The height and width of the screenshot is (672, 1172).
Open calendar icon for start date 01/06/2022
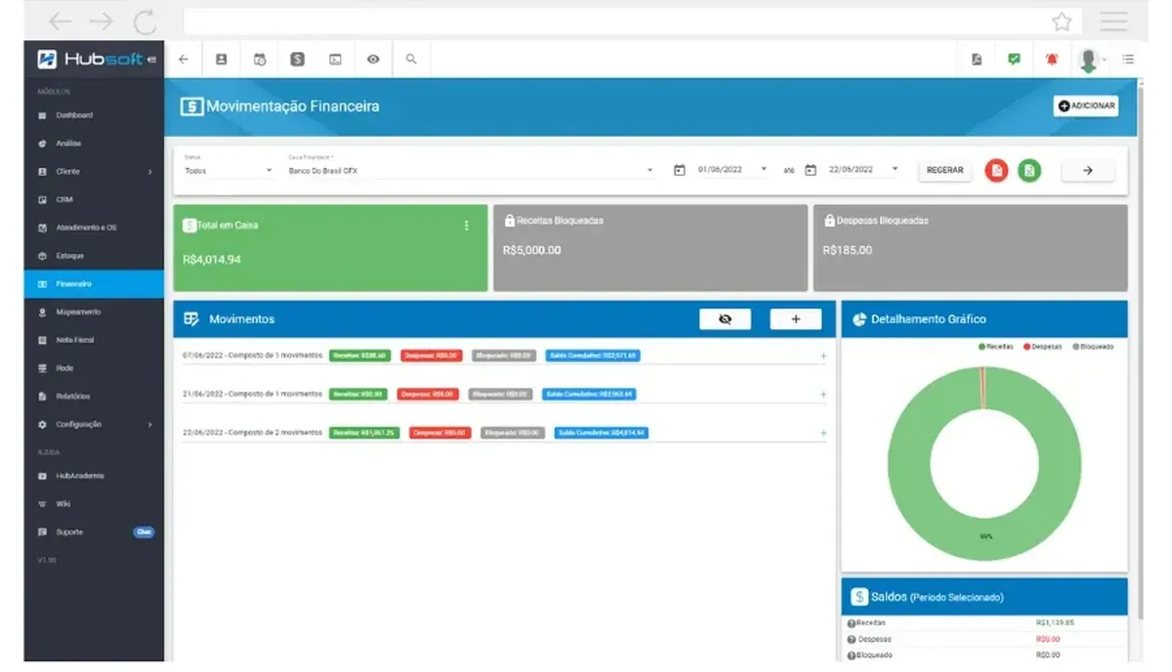point(679,170)
